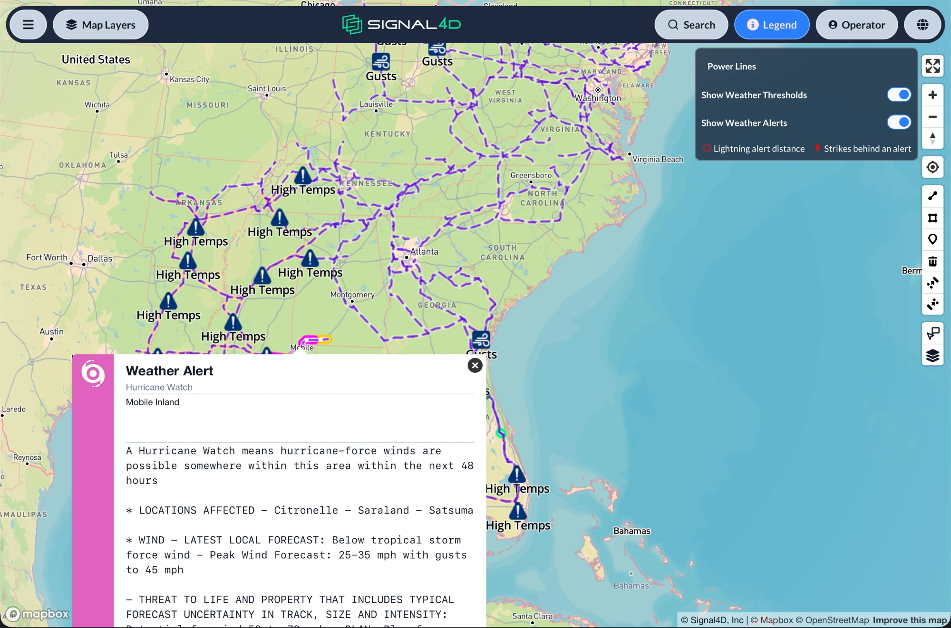The image size is (951, 628).
Task: Select the marker point tool
Action: [932, 239]
